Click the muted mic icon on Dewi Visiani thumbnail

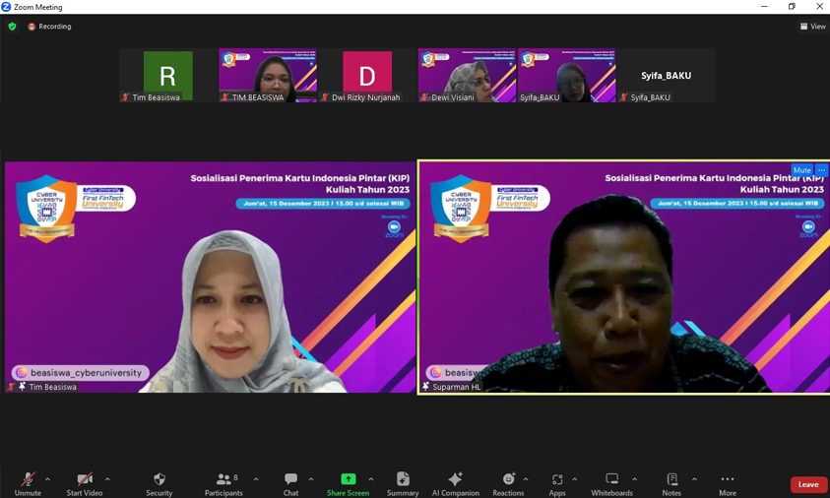(424, 97)
